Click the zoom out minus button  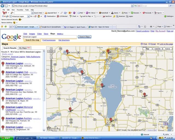[51, 83]
